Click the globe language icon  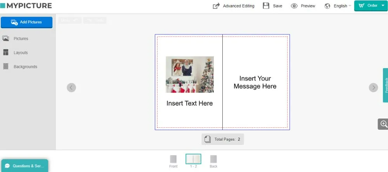pos(327,6)
